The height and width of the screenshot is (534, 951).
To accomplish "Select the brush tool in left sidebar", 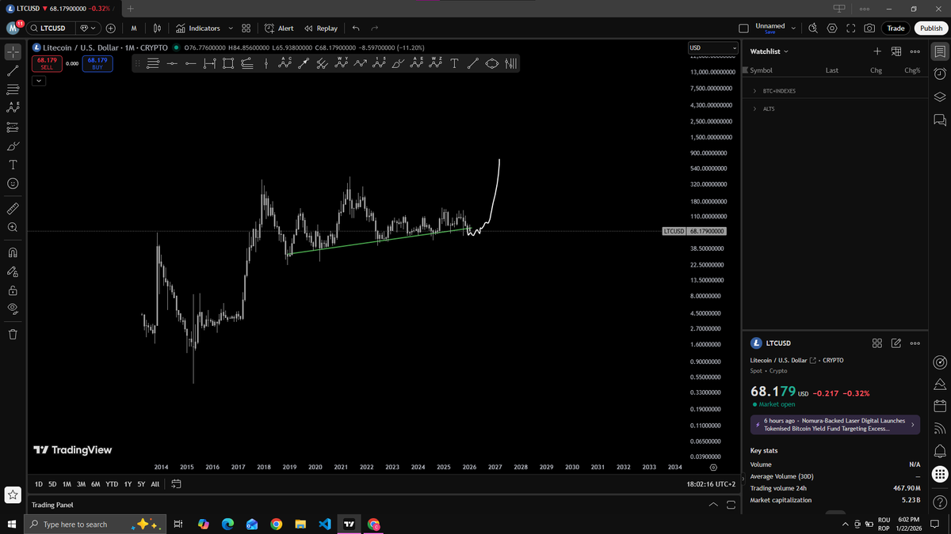I will tap(13, 146).
